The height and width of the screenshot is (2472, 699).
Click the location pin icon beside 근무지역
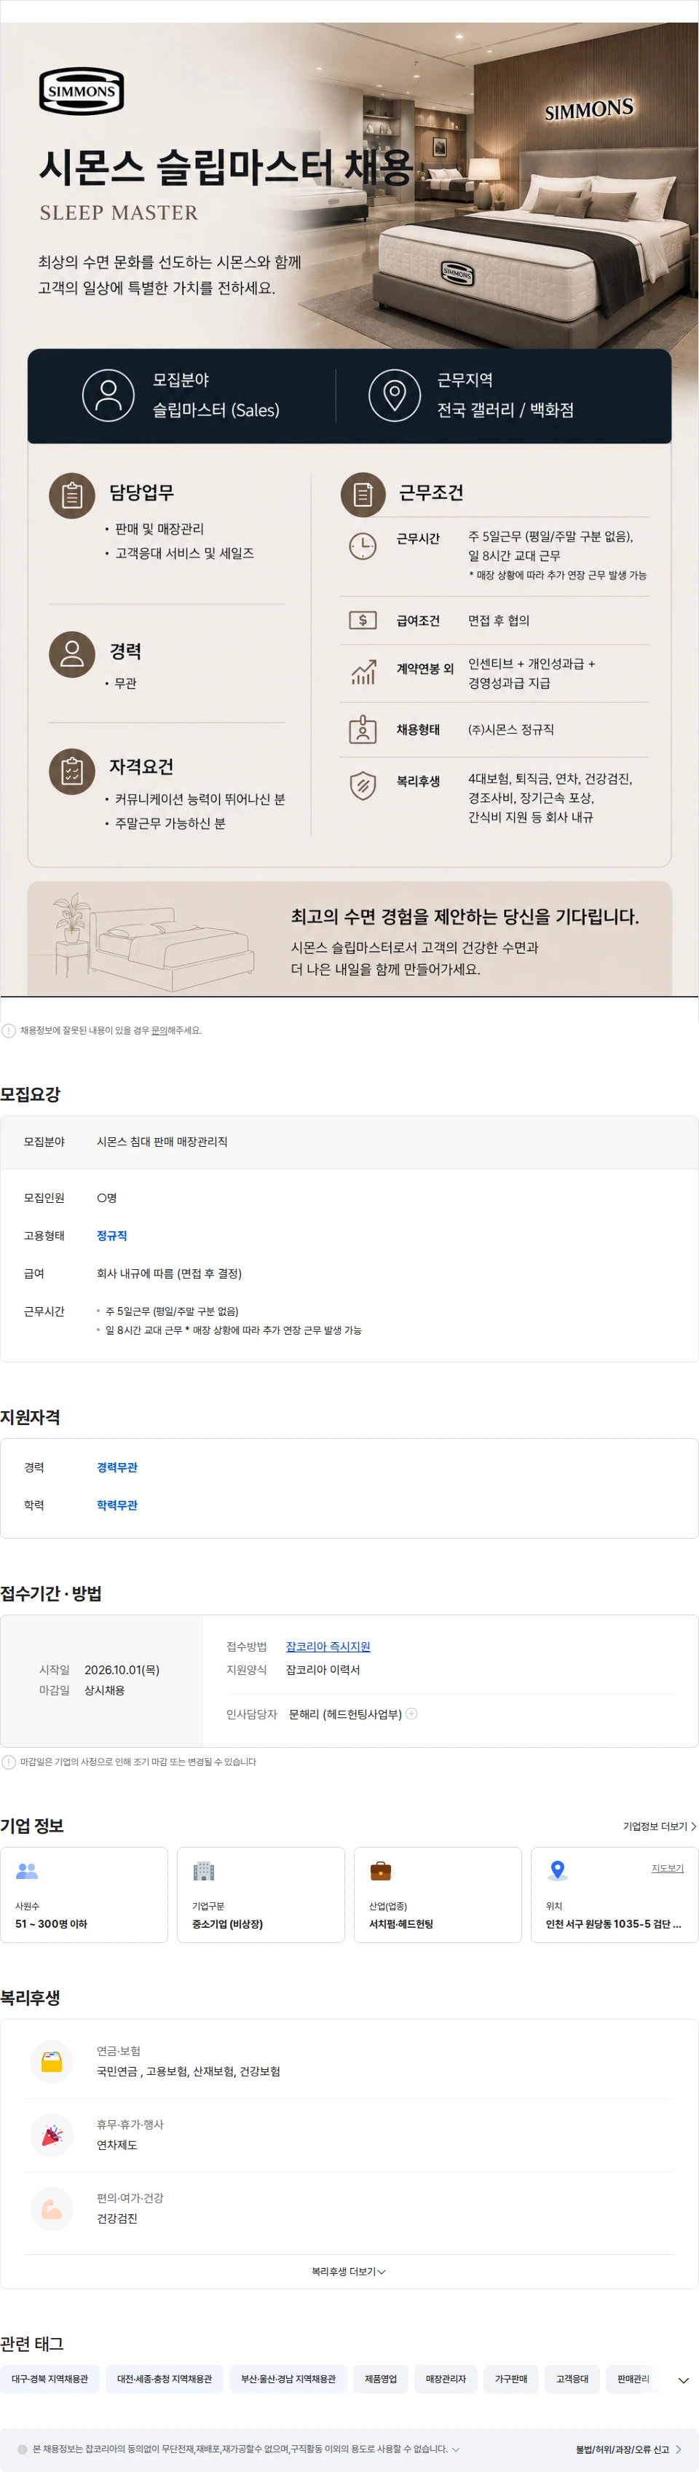[x=394, y=394]
